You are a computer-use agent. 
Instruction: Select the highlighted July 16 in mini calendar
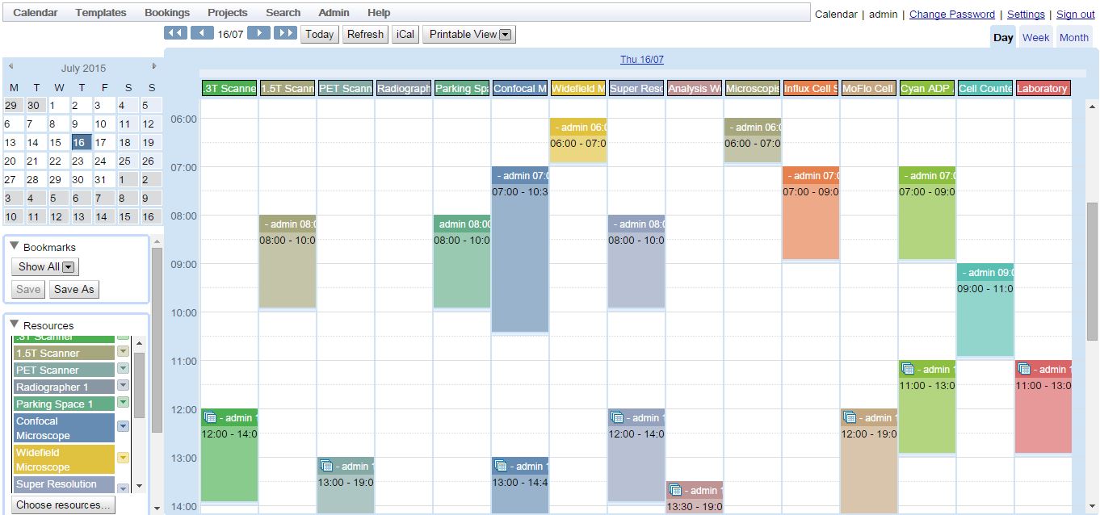click(80, 142)
